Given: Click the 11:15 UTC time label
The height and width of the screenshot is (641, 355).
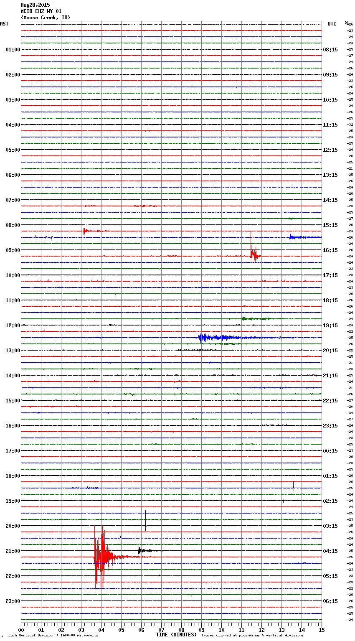Looking at the screenshot, I should (x=330, y=125).
